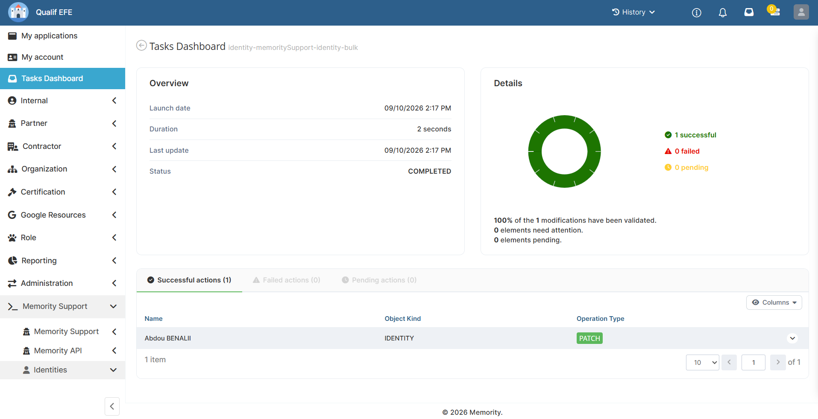This screenshot has width=818, height=419.
Task: Click the Google Resources G icon
Action: pyautogui.click(x=12, y=215)
